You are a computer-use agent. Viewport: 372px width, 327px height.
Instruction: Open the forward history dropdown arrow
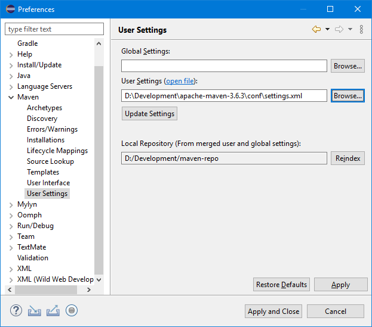(x=350, y=29)
